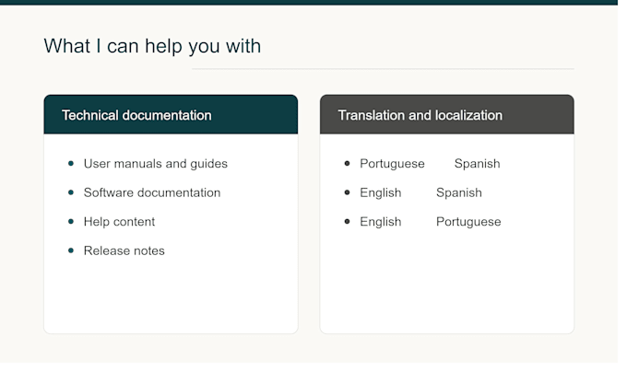Click 'User manuals and guides' list item
Screen dimensions: 627x372
156,164
